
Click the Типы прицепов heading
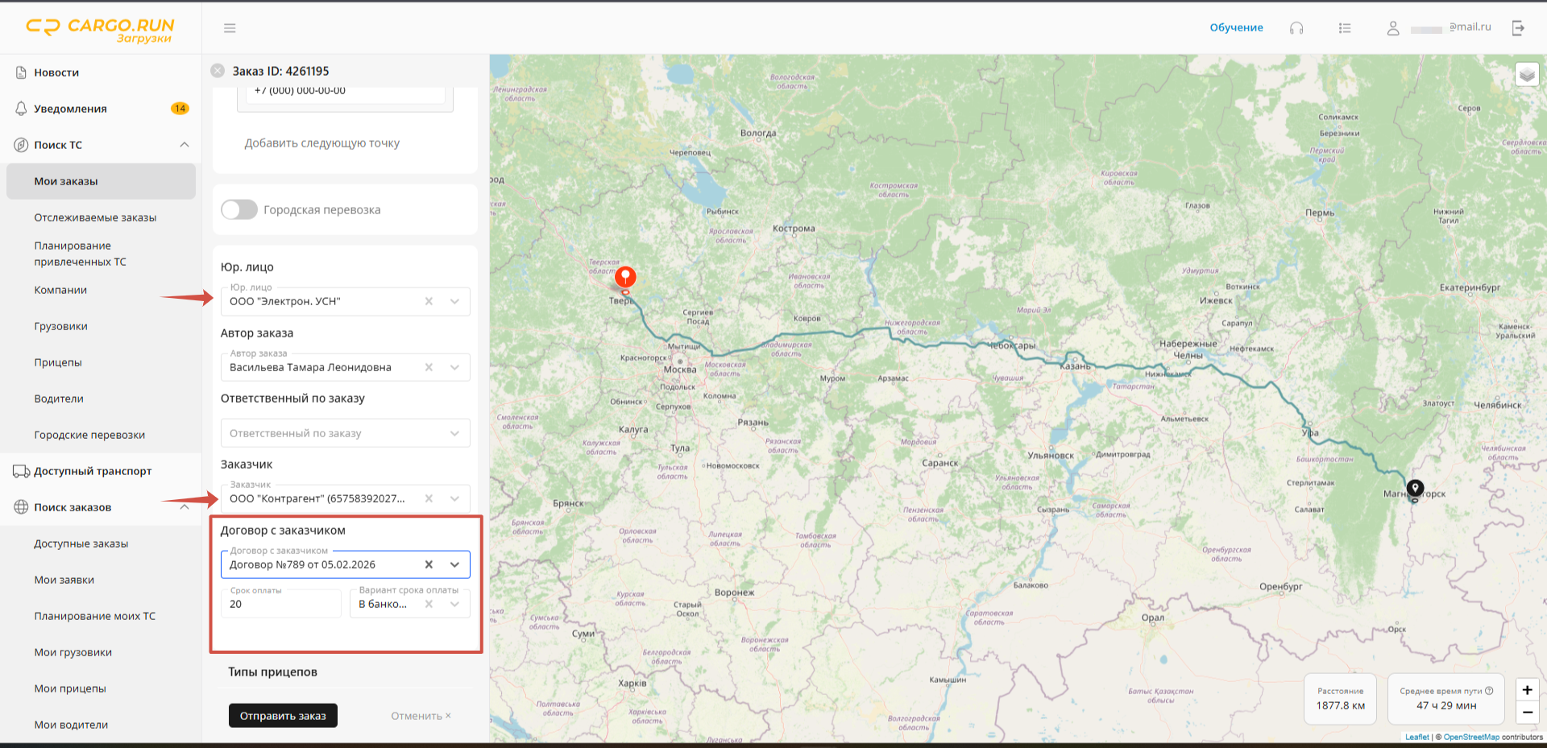click(272, 672)
